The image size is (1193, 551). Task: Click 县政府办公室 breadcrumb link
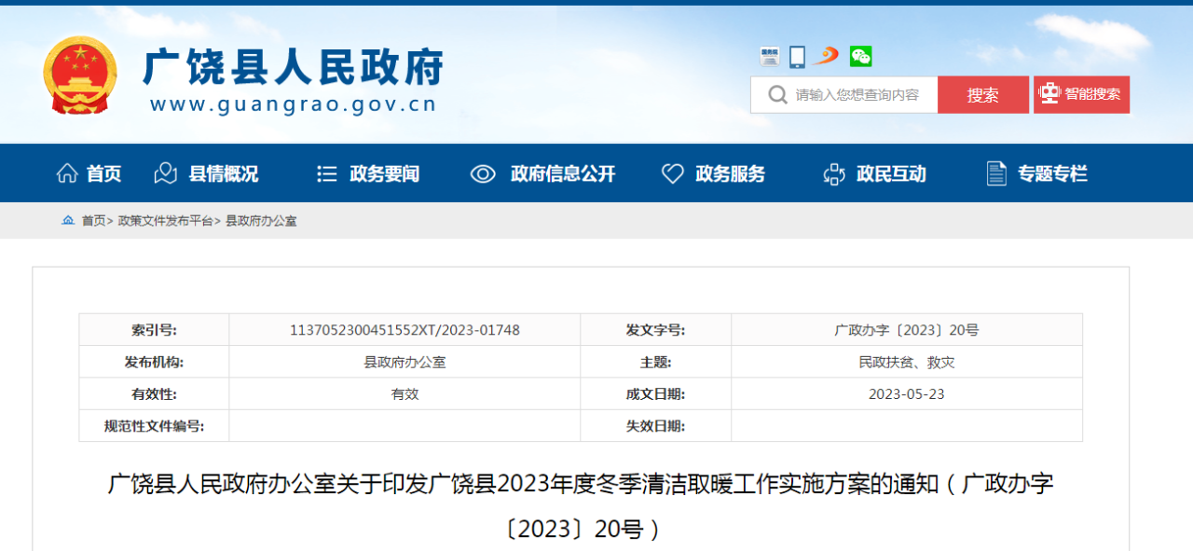(x=261, y=221)
